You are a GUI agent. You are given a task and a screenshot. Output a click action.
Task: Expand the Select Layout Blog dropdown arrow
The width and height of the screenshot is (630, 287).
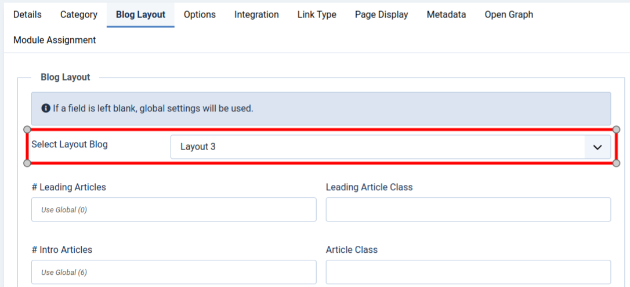click(598, 147)
